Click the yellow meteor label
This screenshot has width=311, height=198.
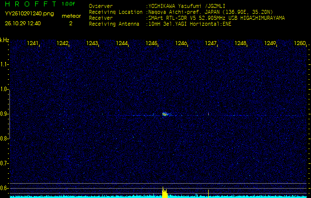coord(71,16)
